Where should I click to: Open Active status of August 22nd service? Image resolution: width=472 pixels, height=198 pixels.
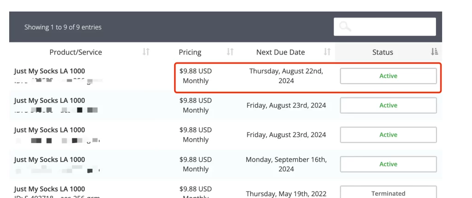coord(388,76)
